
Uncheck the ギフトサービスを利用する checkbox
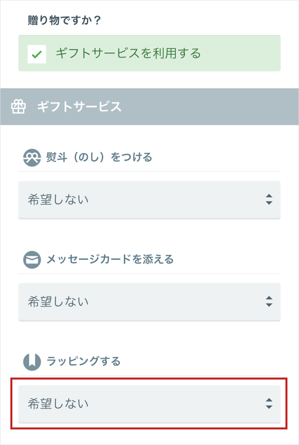37,54
